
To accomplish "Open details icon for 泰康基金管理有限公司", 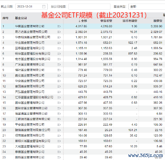I will click(x=59, y=152).
